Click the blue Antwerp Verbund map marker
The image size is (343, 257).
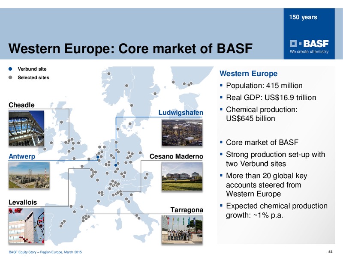click(98, 157)
